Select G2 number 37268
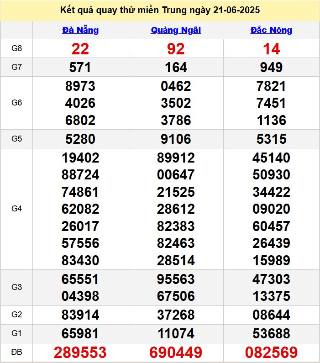 tap(176, 315)
